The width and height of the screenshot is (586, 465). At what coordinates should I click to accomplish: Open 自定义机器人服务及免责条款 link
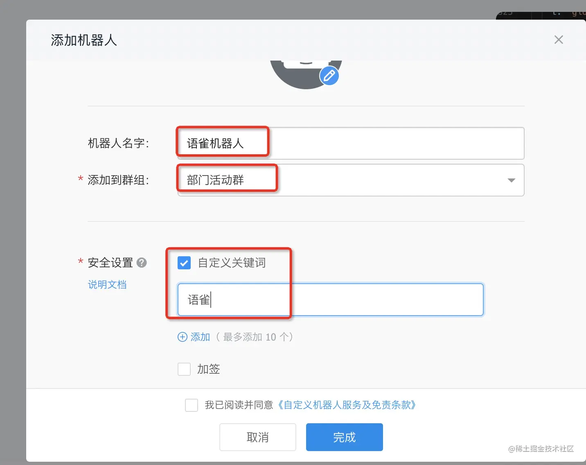point(347,405)
